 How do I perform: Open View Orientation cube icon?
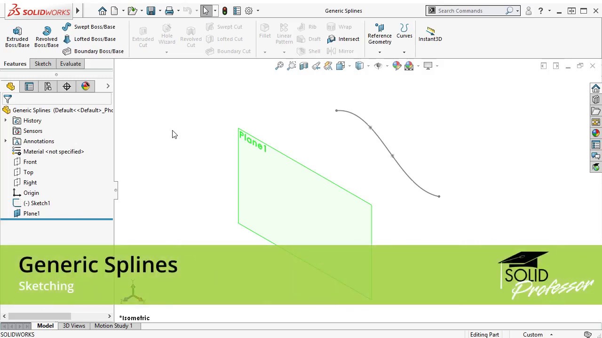point(341,66)
